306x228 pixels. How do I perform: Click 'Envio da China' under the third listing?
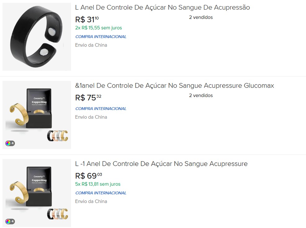coord(91,201)
